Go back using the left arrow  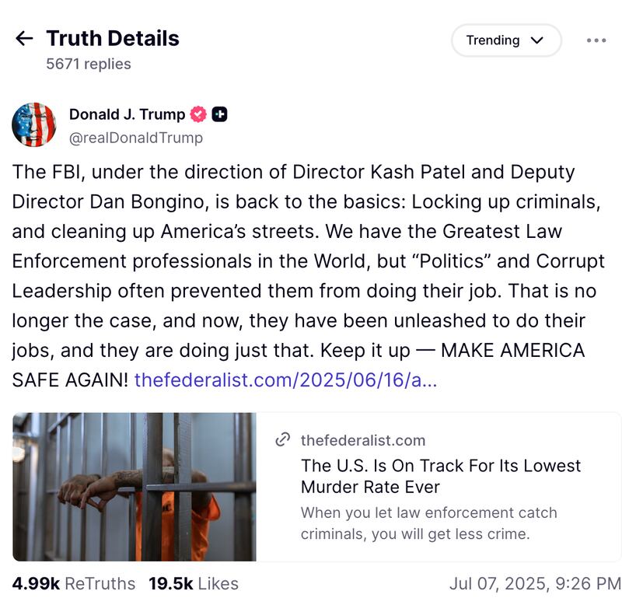(x=24, y=39)
